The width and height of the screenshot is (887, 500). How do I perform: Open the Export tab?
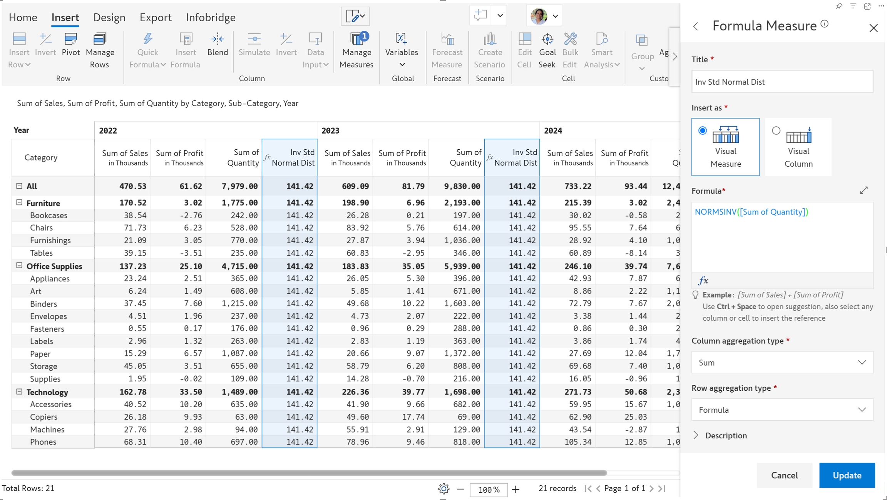(x=156, y=17)
